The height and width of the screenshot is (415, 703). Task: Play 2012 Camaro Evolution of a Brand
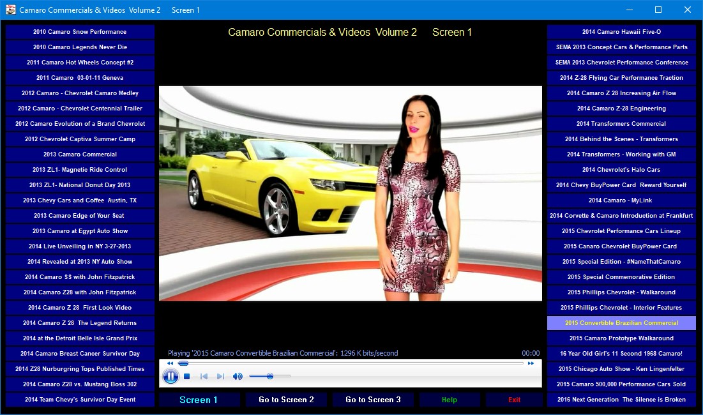[80, 124]
